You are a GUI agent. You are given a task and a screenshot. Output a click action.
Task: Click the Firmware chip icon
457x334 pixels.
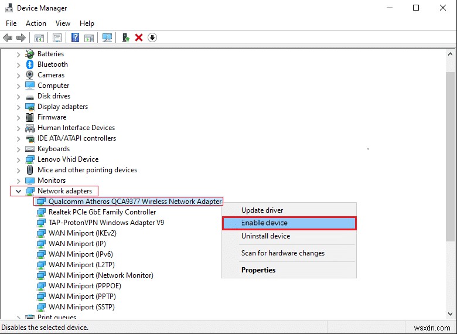[x=30, y=117]
